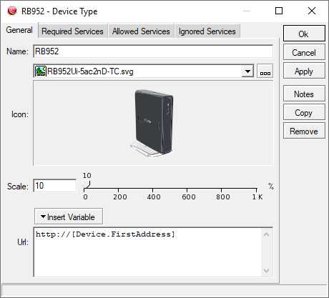Screen dimensions: 329x298
Task: Click the 'Scale:' label
Action: pyautogui.click(x=18, y=186)
